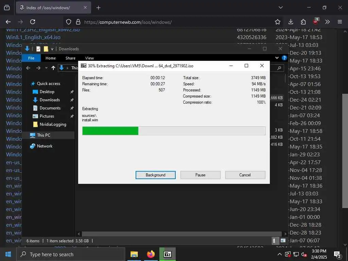348x261 pixels.
Task: Open the volume icon in system tray
Action: (x=304, y=255)
